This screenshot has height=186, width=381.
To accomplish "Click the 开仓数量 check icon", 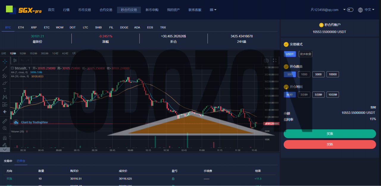I will (x=286, y=66).
